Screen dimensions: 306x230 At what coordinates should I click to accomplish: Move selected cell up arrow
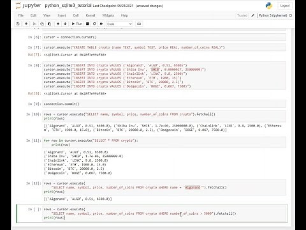coord(58,24)
